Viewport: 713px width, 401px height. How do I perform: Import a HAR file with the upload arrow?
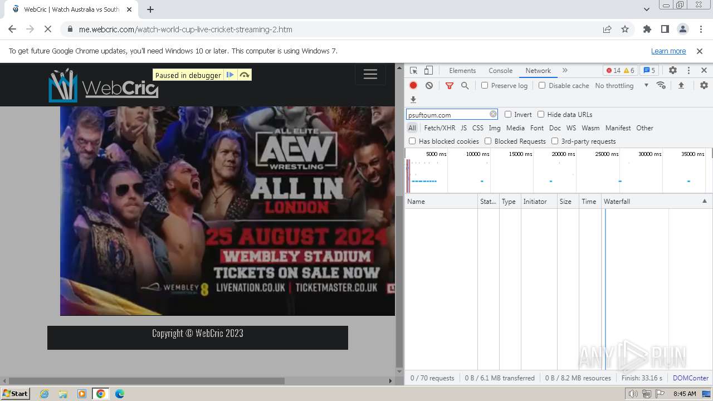[681, 85]
